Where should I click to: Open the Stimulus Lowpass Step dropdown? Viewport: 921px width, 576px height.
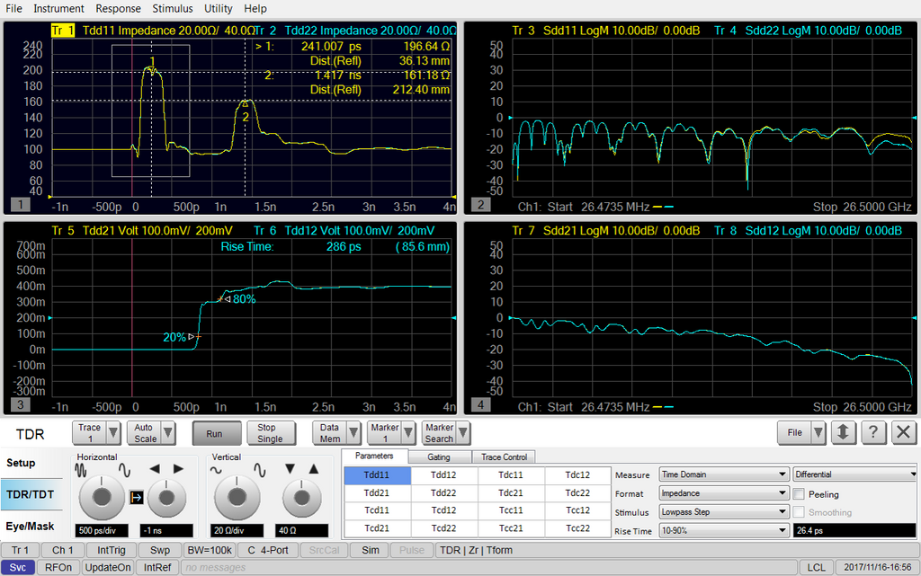pos(724,511)
